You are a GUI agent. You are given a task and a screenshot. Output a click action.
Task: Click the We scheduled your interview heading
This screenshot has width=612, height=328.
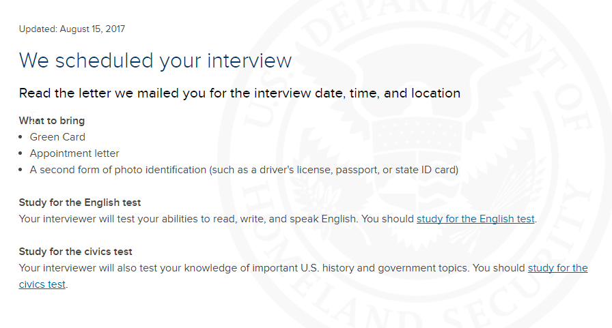tap(155, 61)
